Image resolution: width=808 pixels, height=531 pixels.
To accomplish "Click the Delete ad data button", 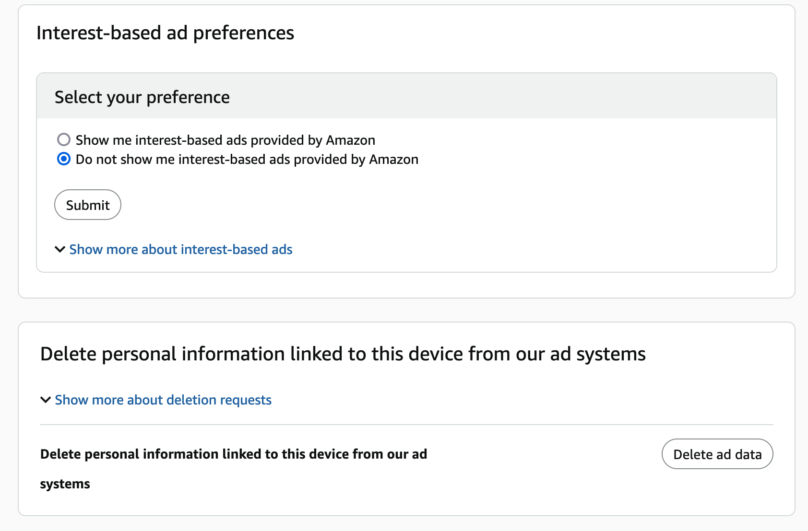I will [x=717, y=454].
